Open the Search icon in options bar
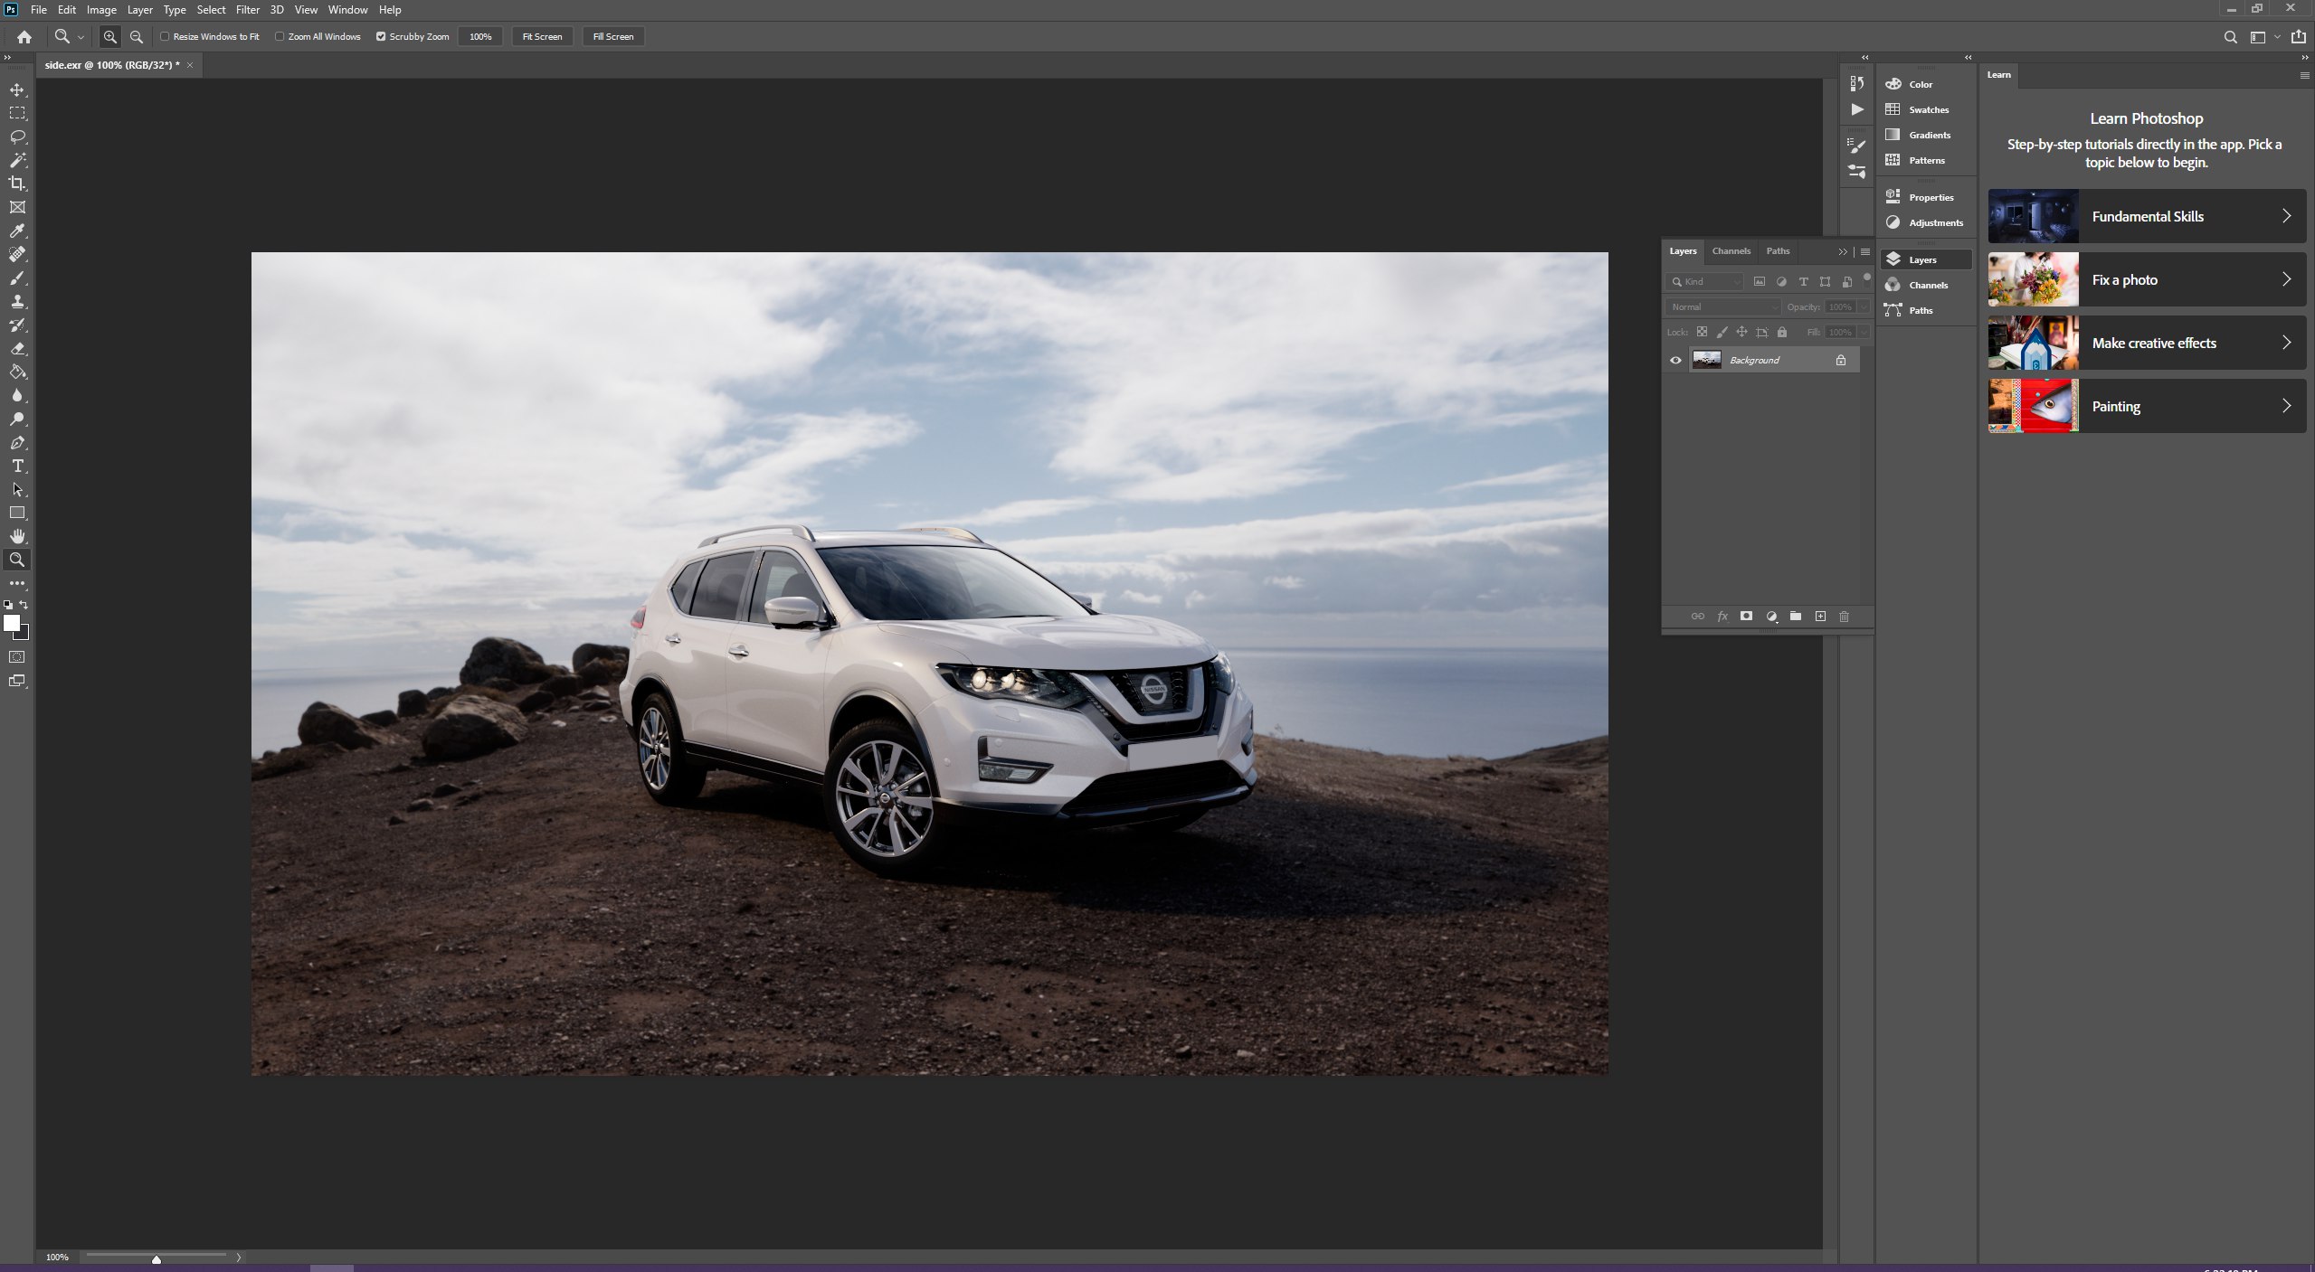The height and width of the screenshot is (1272, 2315). point(2230,37)
